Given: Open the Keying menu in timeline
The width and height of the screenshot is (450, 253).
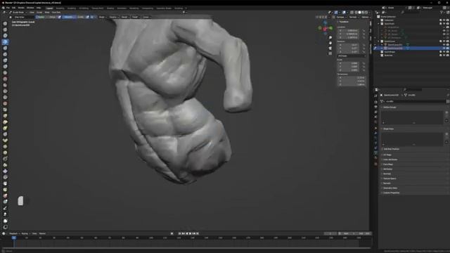Looking at the screenshot, I should pos(25,233).
